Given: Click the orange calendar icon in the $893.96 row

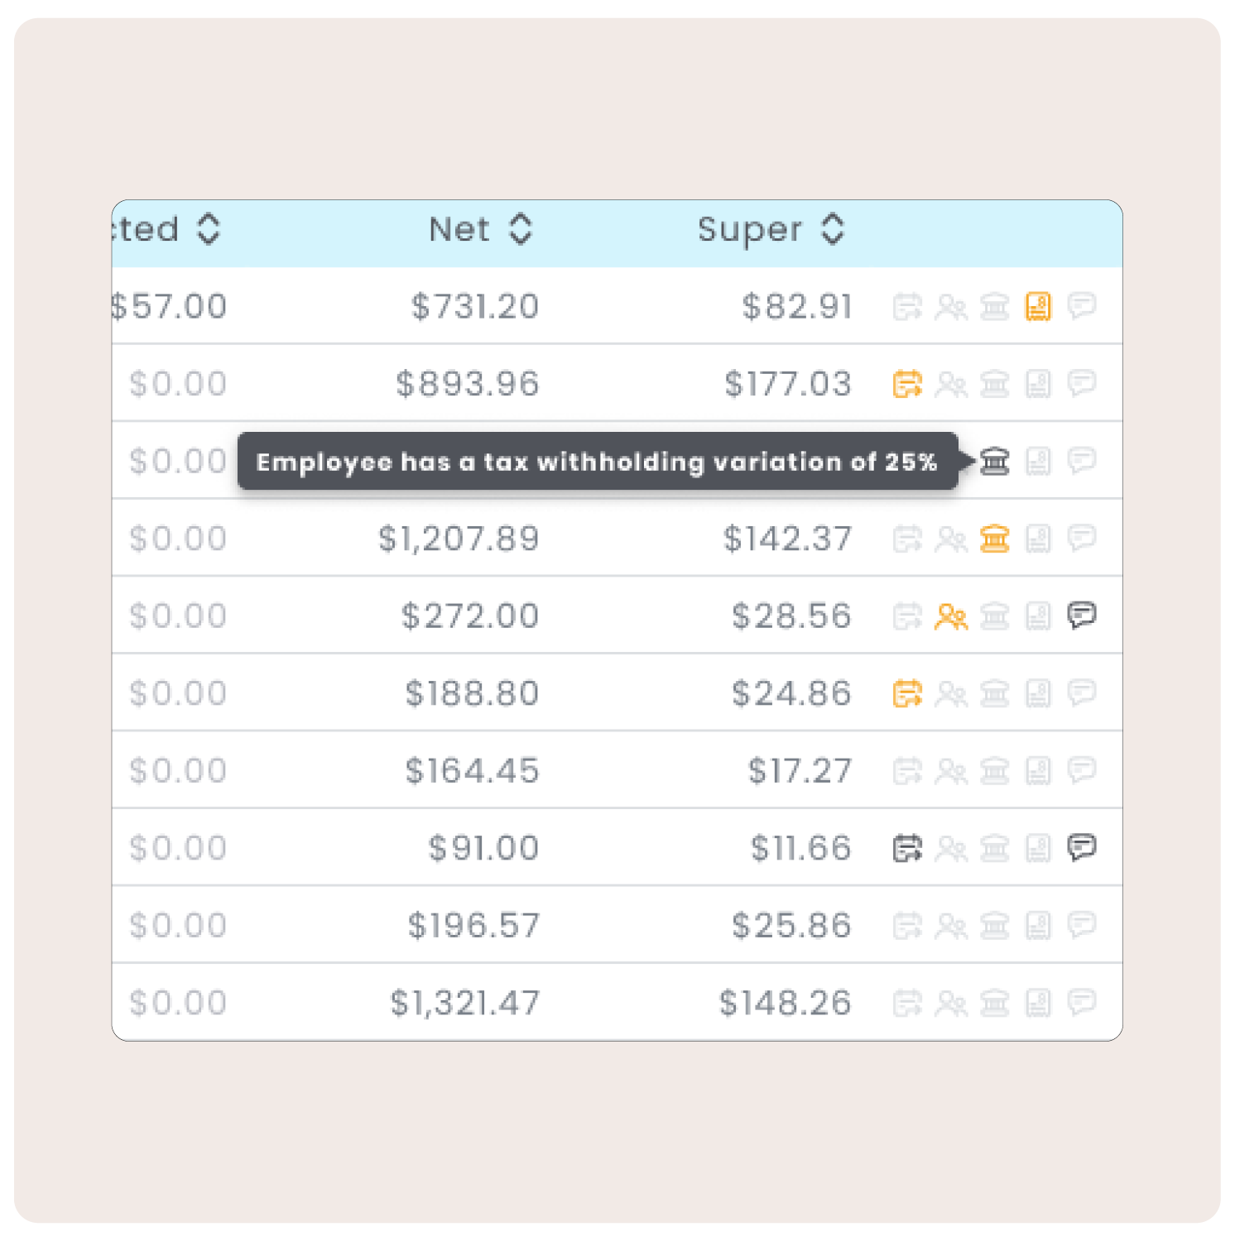Looking at the screenshot, I should 907,384.
